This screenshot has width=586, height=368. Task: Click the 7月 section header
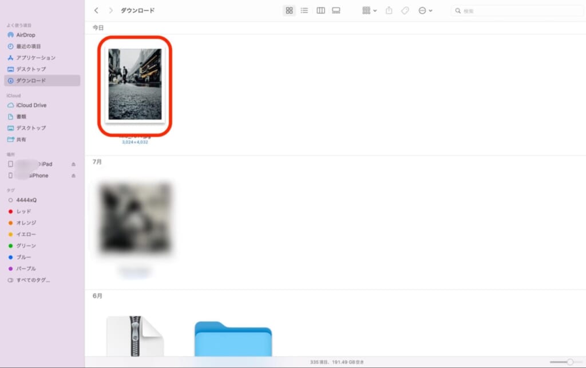point(97,162)
